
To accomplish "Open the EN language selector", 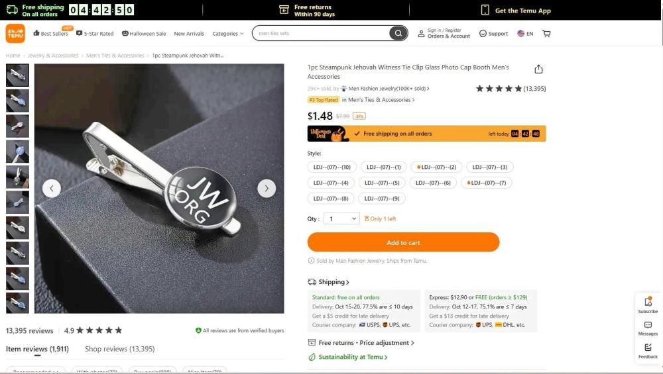I will (x=525, y=34).
